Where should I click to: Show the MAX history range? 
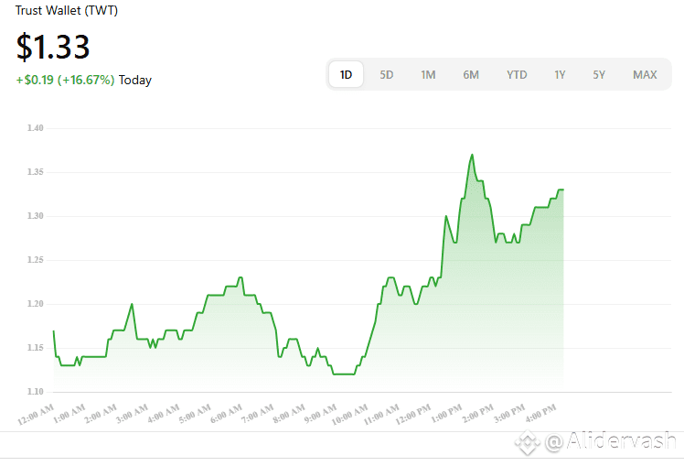click(x=645, y=75)
